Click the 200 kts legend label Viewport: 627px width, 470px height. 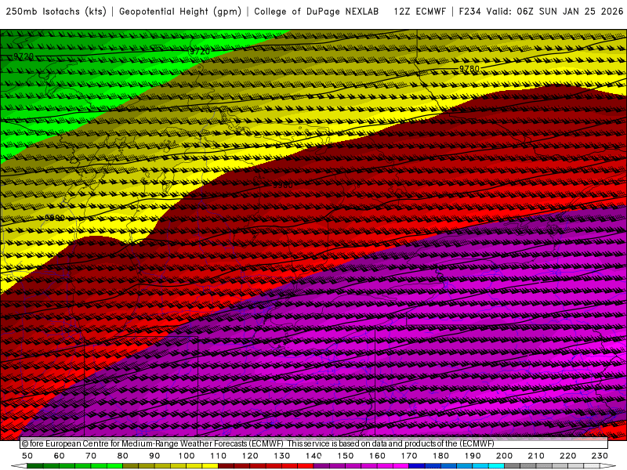point(504,456)
